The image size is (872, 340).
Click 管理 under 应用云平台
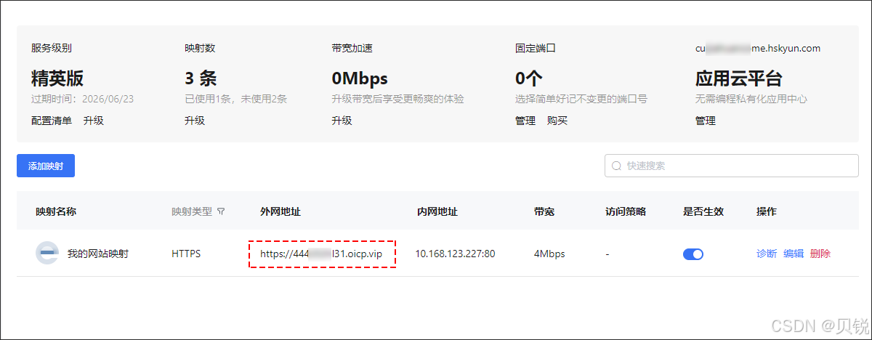[x=706, y=121]
